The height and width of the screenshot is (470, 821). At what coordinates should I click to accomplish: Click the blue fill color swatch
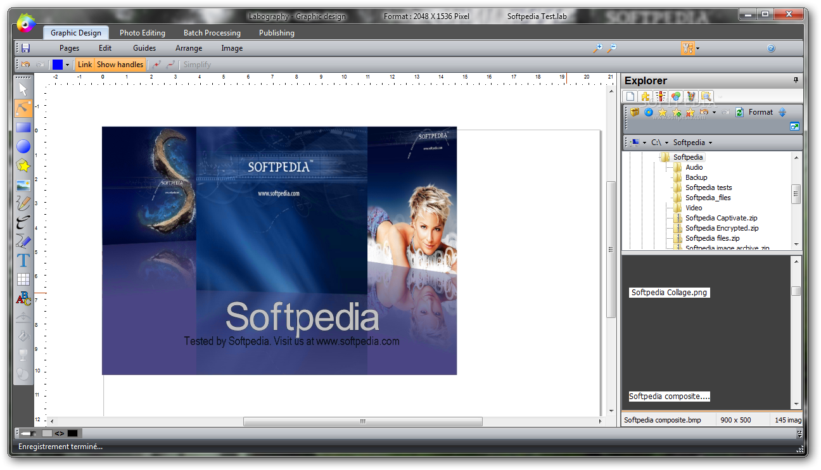[x=58, y=65]
